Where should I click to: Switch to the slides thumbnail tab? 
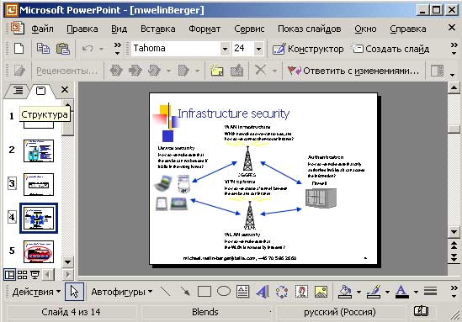point(40,90)
